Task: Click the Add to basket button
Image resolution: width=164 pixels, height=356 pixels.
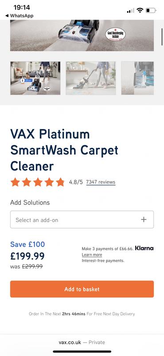Action: pyautogui.click(x=82, y=289)
